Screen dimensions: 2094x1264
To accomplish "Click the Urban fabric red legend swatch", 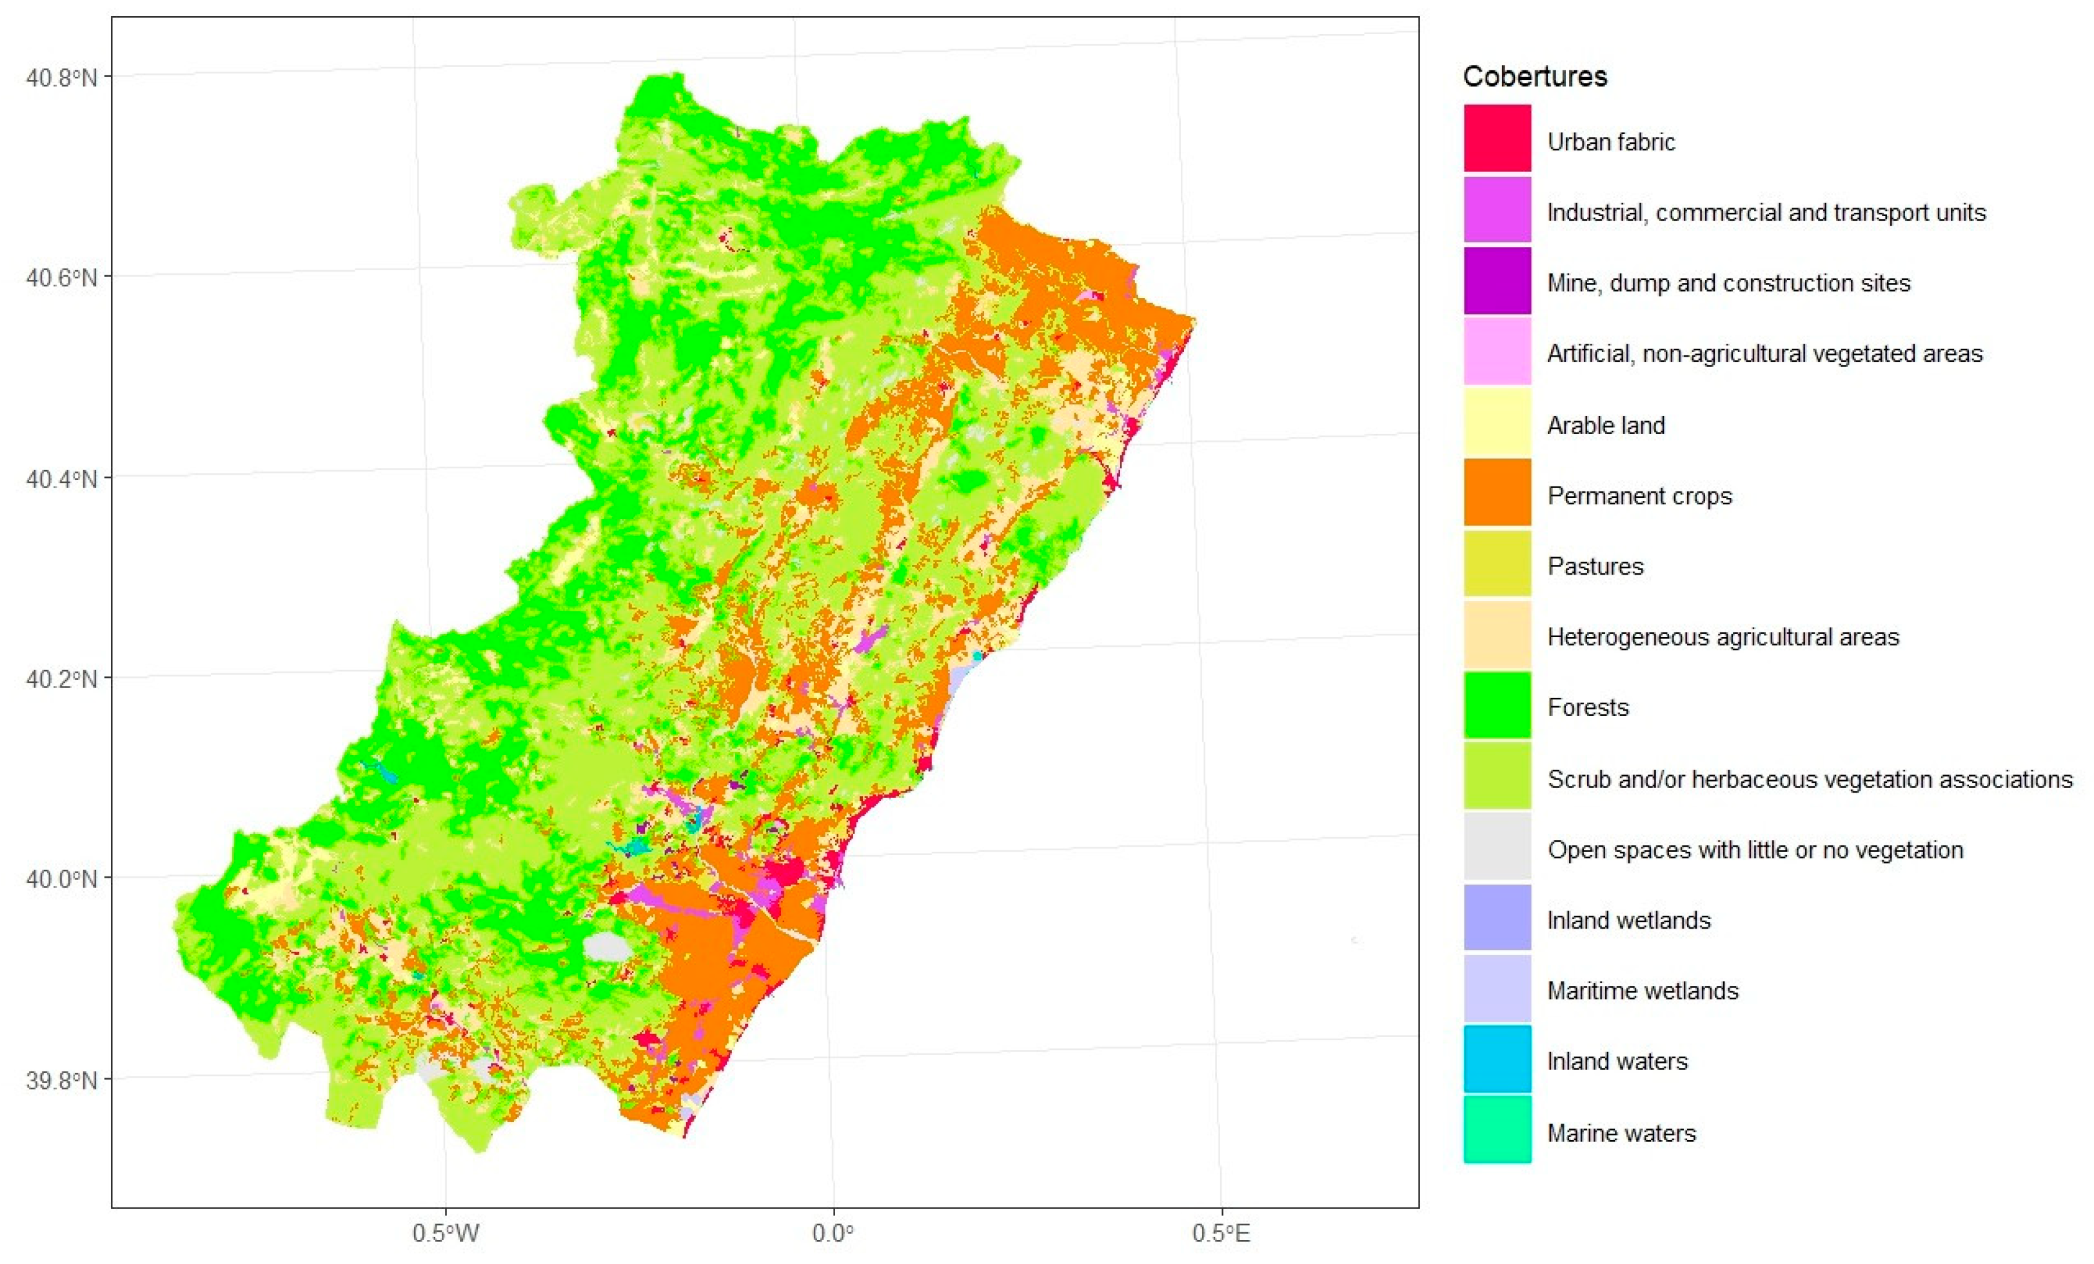I will click(x=1497, y=139).
